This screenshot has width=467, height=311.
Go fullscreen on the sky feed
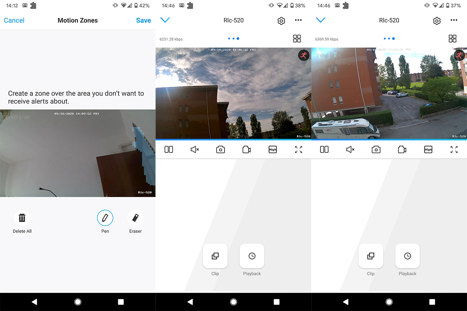pos(298,149)
